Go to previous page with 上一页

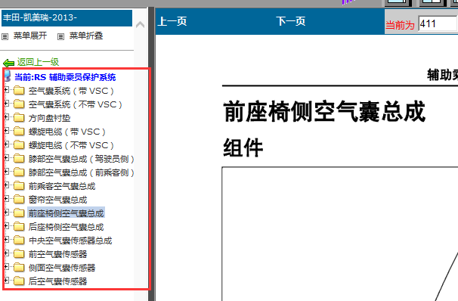(172, 21)
